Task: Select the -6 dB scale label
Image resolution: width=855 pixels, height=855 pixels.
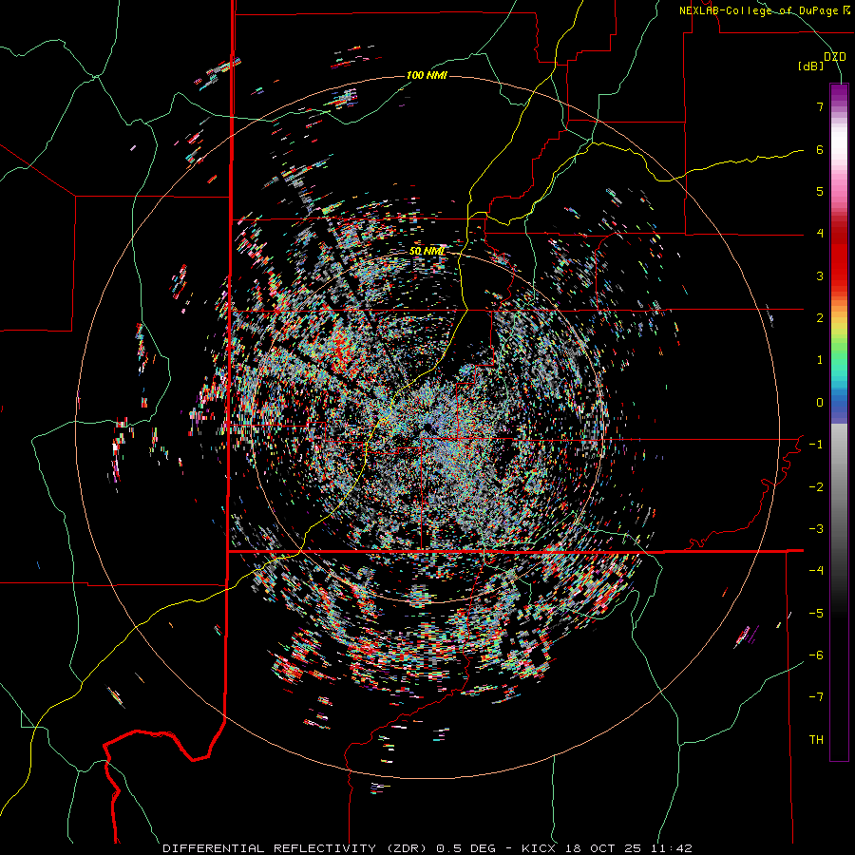Action: (816, 655)
